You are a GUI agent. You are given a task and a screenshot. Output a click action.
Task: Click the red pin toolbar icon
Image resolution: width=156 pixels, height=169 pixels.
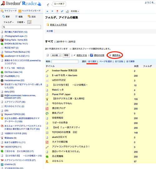[x=57, y=11]
